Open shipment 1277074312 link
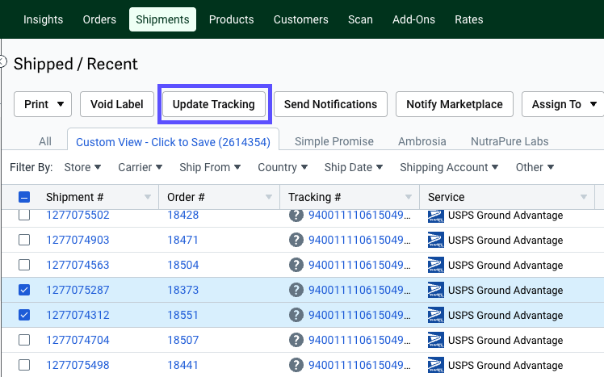 (x=78, y=315)
